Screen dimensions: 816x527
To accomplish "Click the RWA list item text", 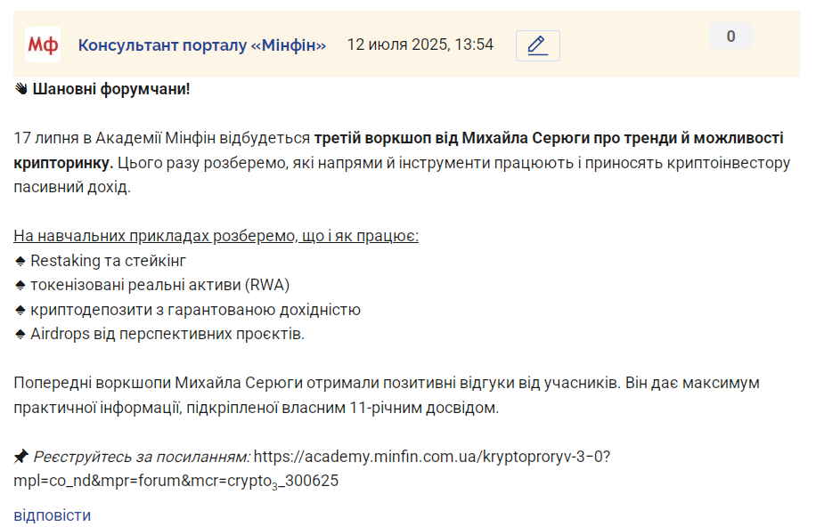I will click(159, 285).
